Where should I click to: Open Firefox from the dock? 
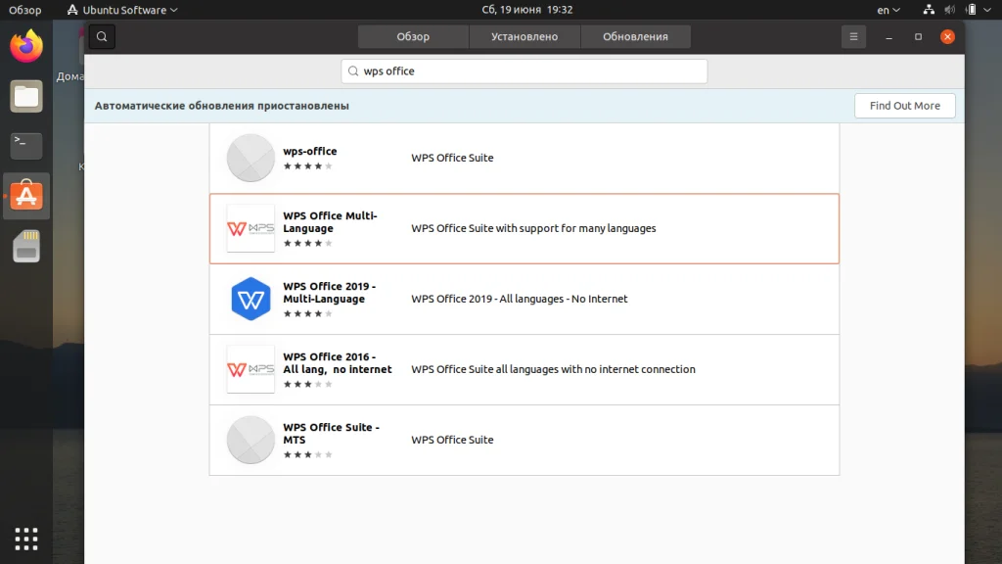[26, 45]
